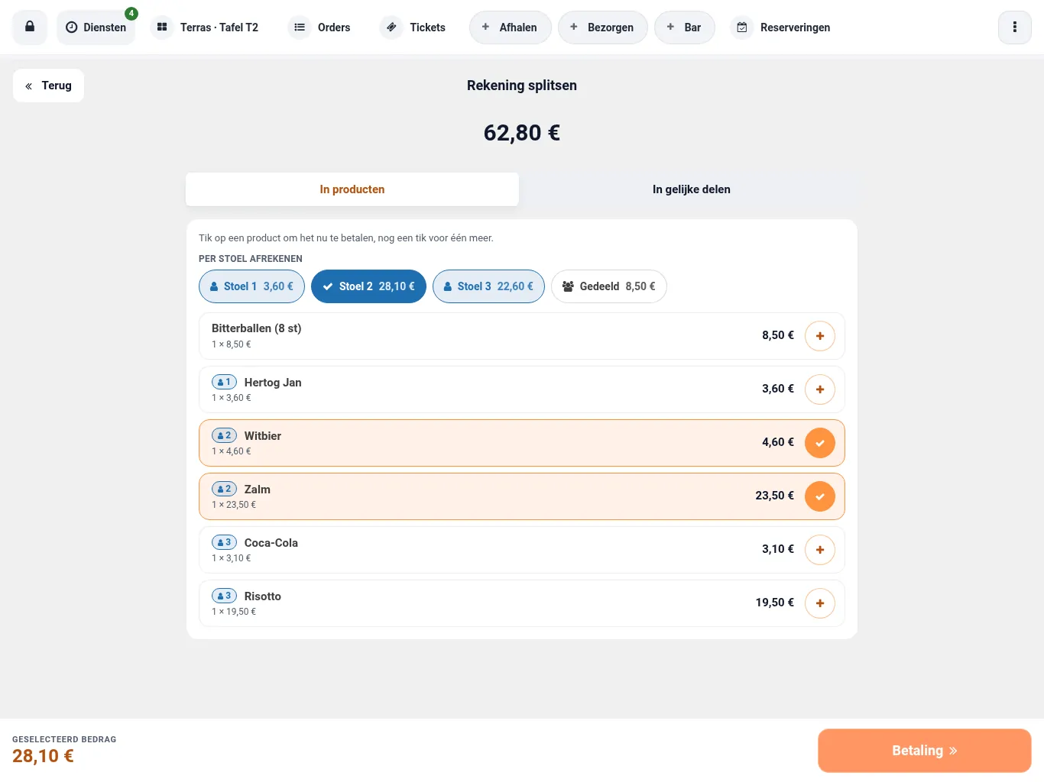Click the seat 2 badge on Witbier
Screen dimensions: 1044x782
point(224,435)
